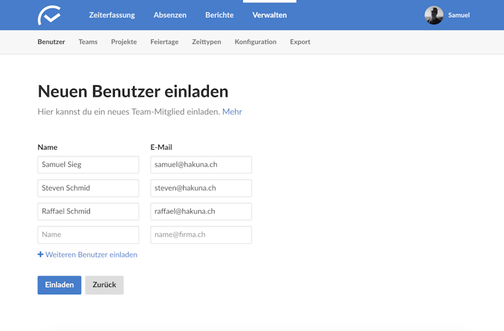Open the Feiertage tab
The width and height of the screenshot is (504, 331).
pos(164,42)
